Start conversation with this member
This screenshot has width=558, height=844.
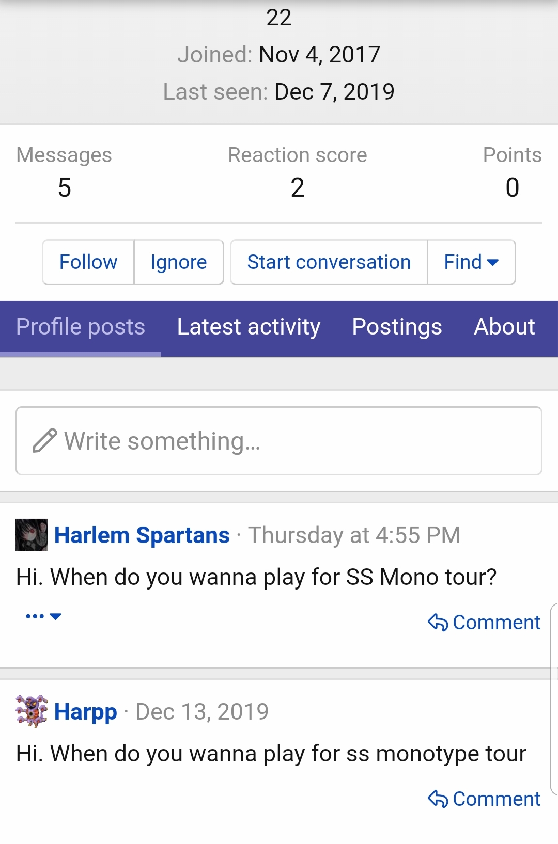(x=329, y=262)
